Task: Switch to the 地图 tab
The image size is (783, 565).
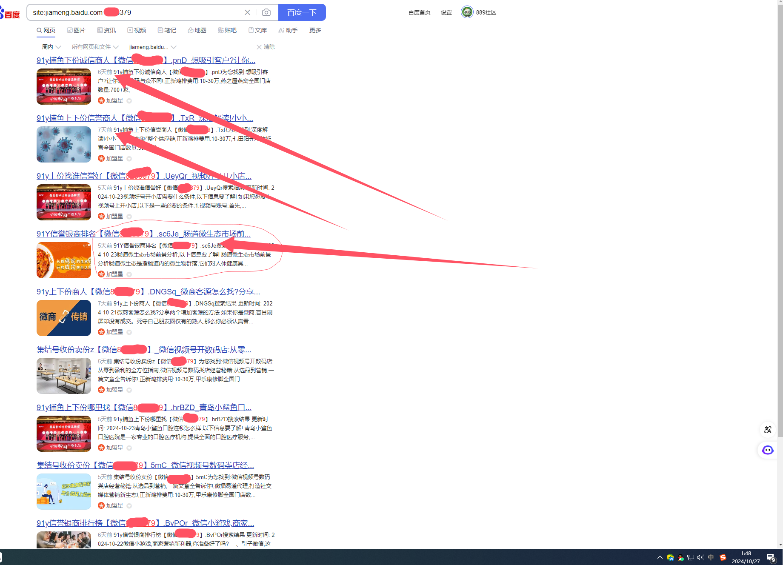Action: 197,30
